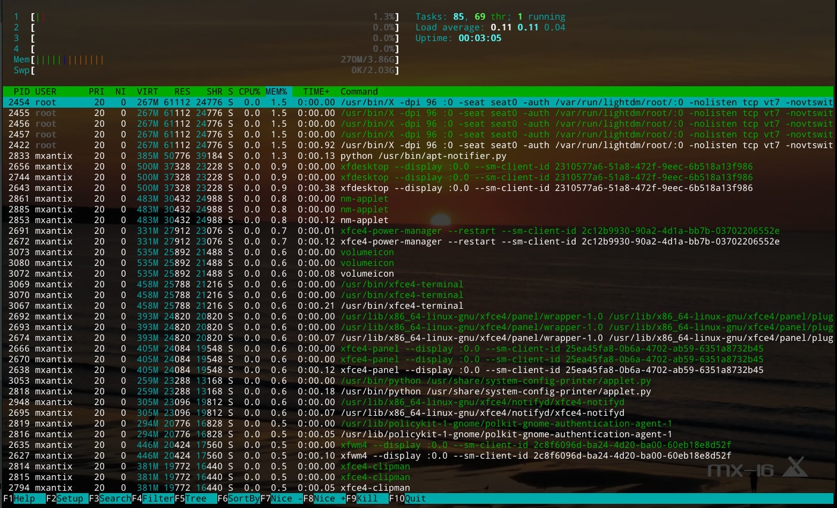Open Setup from the F2 key label

[x=67, y=498]
